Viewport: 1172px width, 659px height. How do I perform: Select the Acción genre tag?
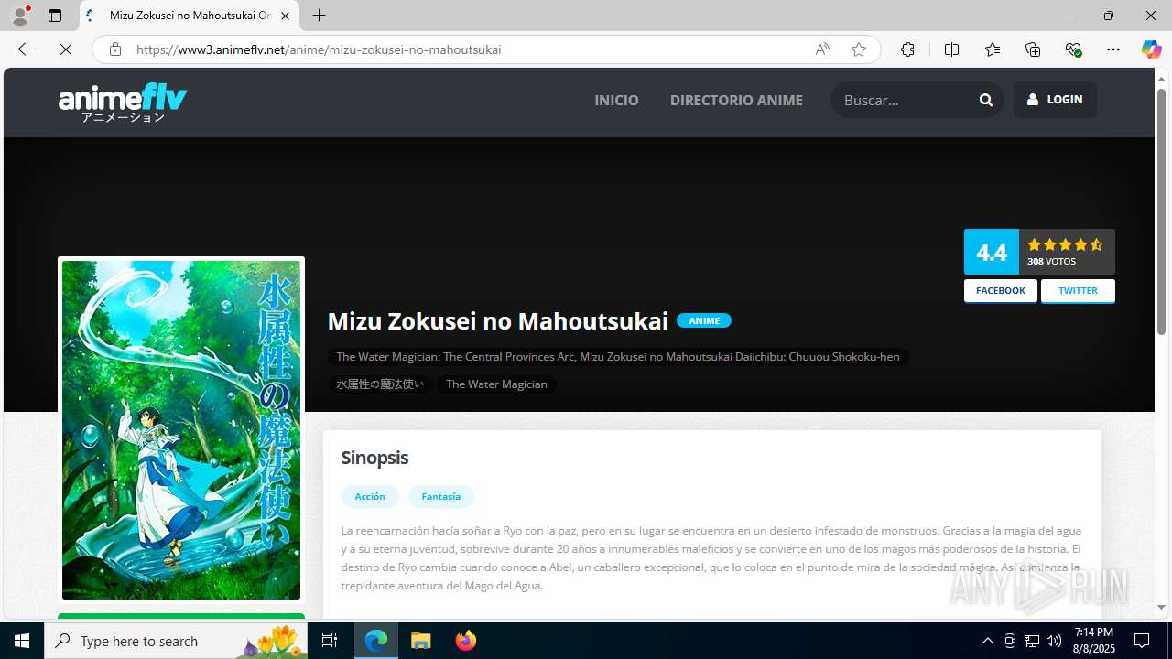370,496
